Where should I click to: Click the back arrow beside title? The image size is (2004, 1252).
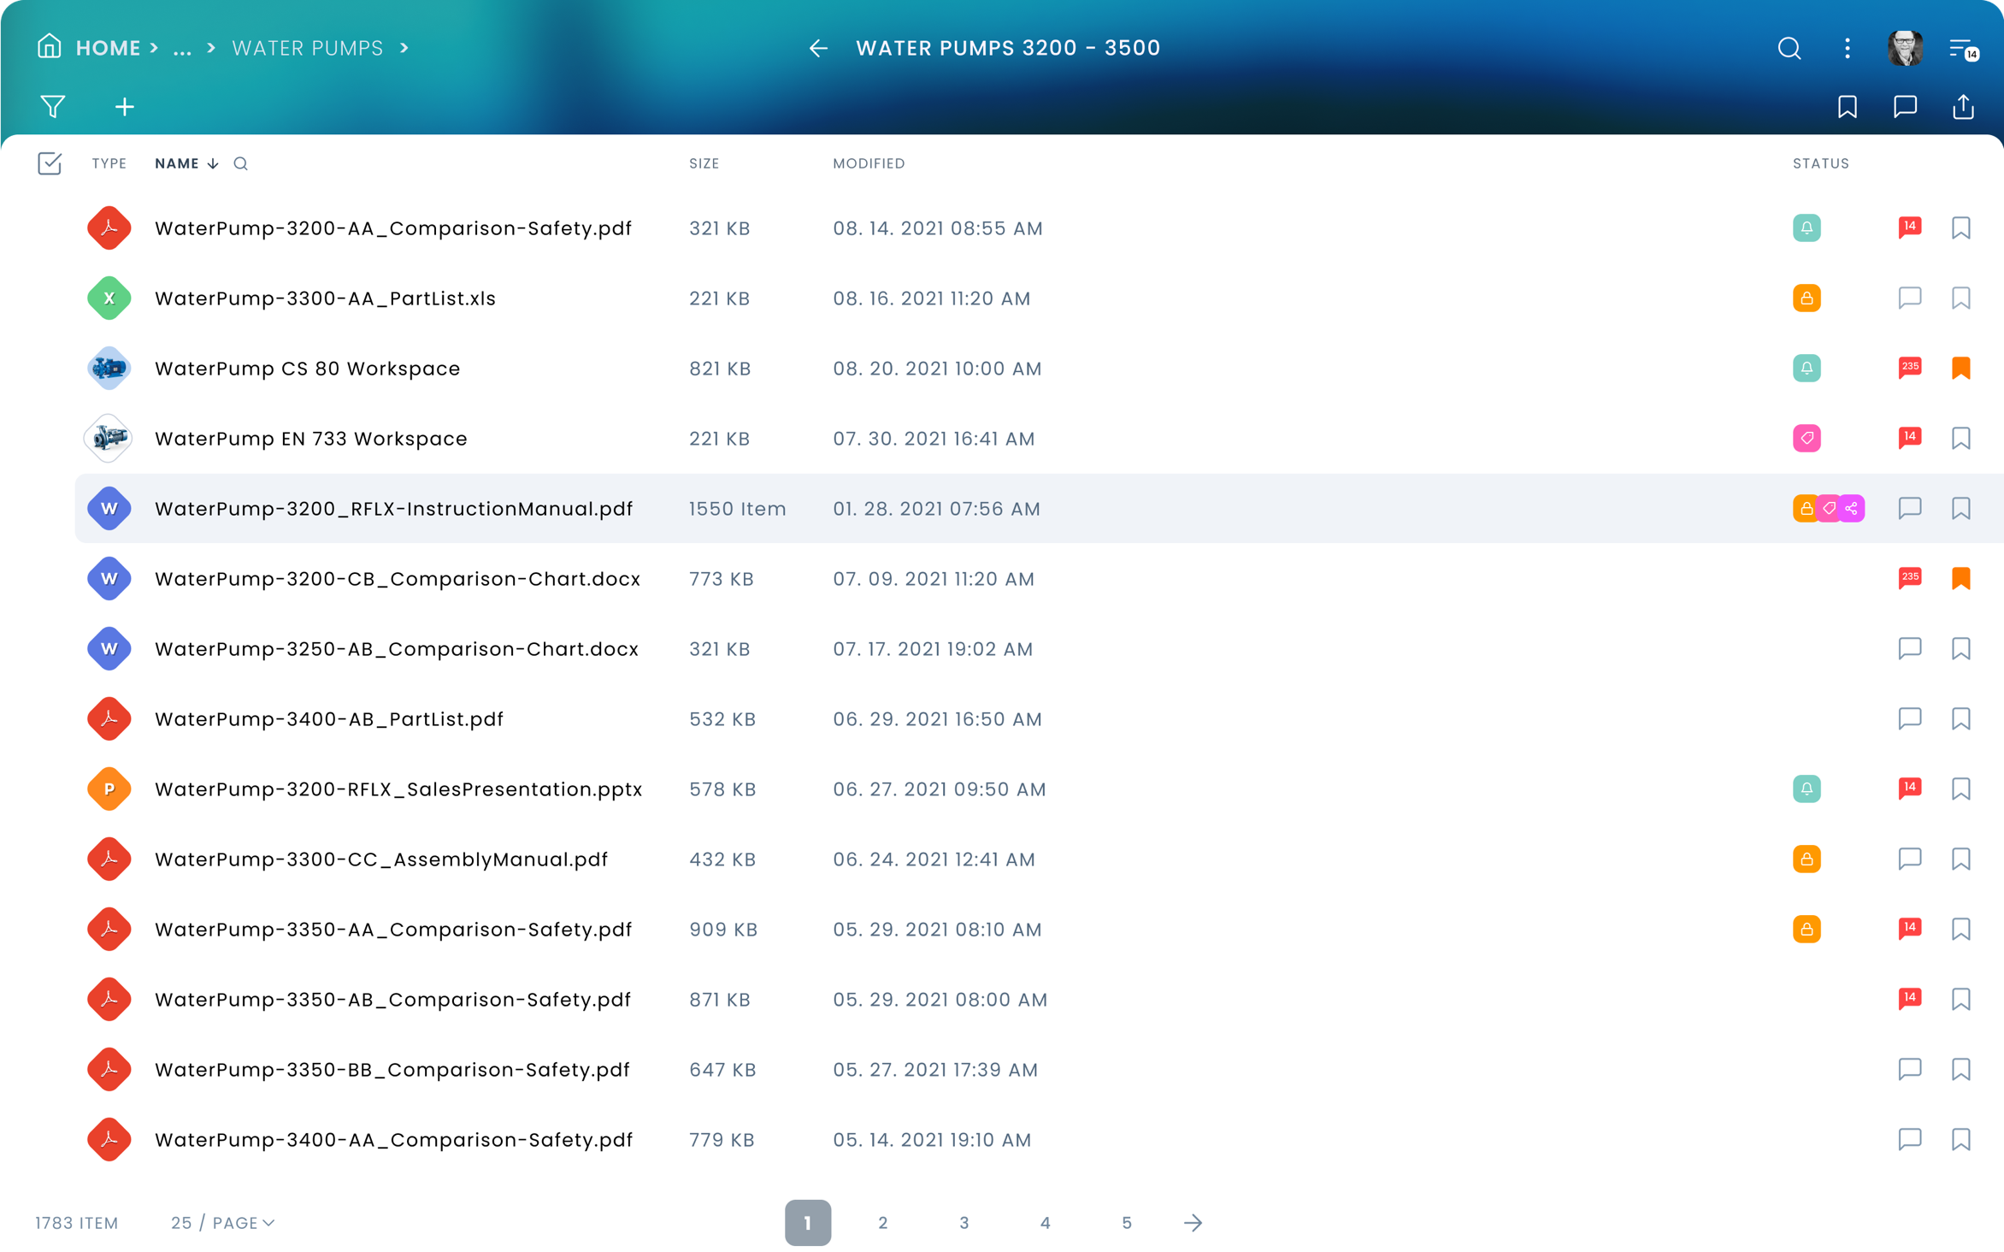818,49
